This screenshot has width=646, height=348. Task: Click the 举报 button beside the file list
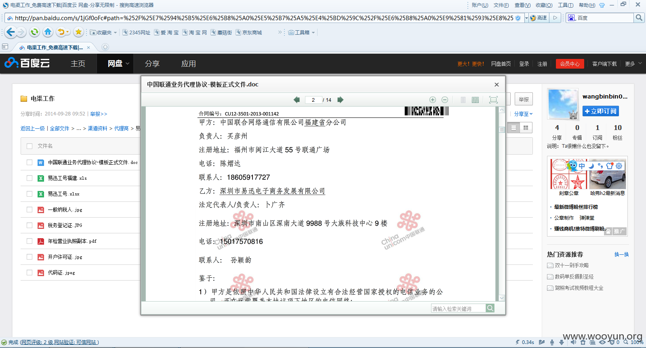click(524, 99)
